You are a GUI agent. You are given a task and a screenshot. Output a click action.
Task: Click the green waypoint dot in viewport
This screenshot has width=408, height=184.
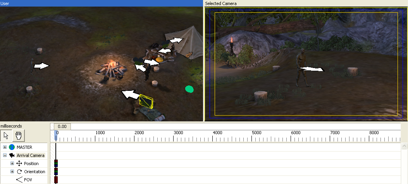[189, 89]
